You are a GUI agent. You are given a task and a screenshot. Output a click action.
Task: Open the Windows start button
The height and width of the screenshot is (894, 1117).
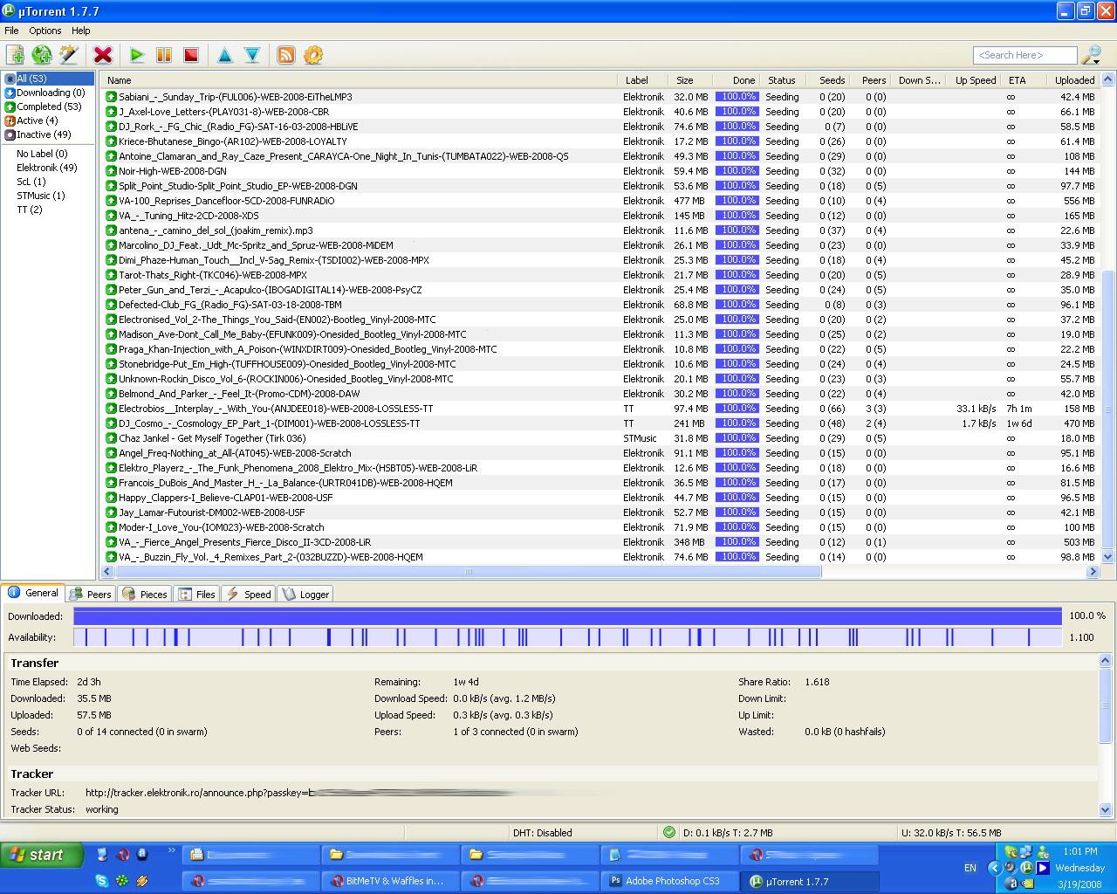pos(42,855)
